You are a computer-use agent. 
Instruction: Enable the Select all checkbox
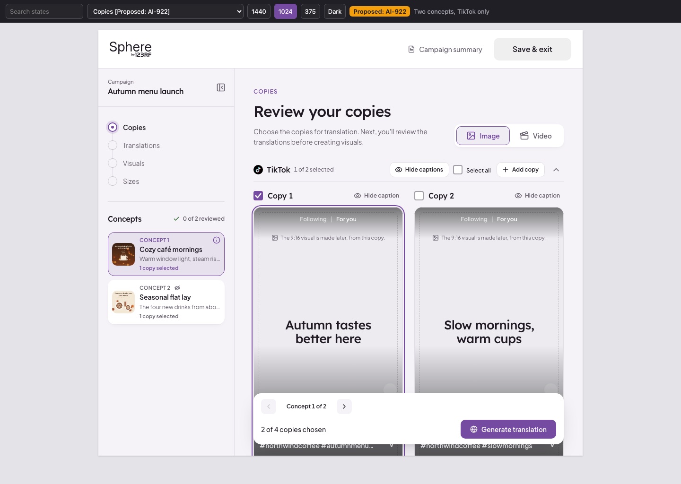pos(458,170)
